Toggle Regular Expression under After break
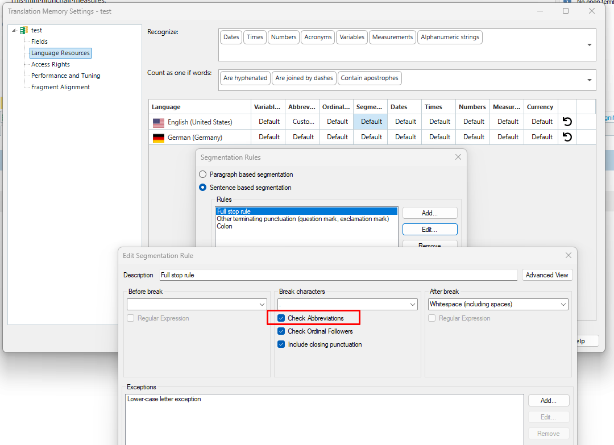614x445 pixels. click(x=432, y=318)
